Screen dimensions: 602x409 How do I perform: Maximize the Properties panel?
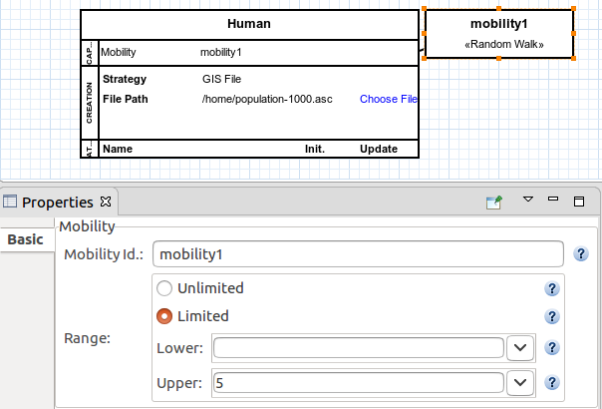click(579, 202)
